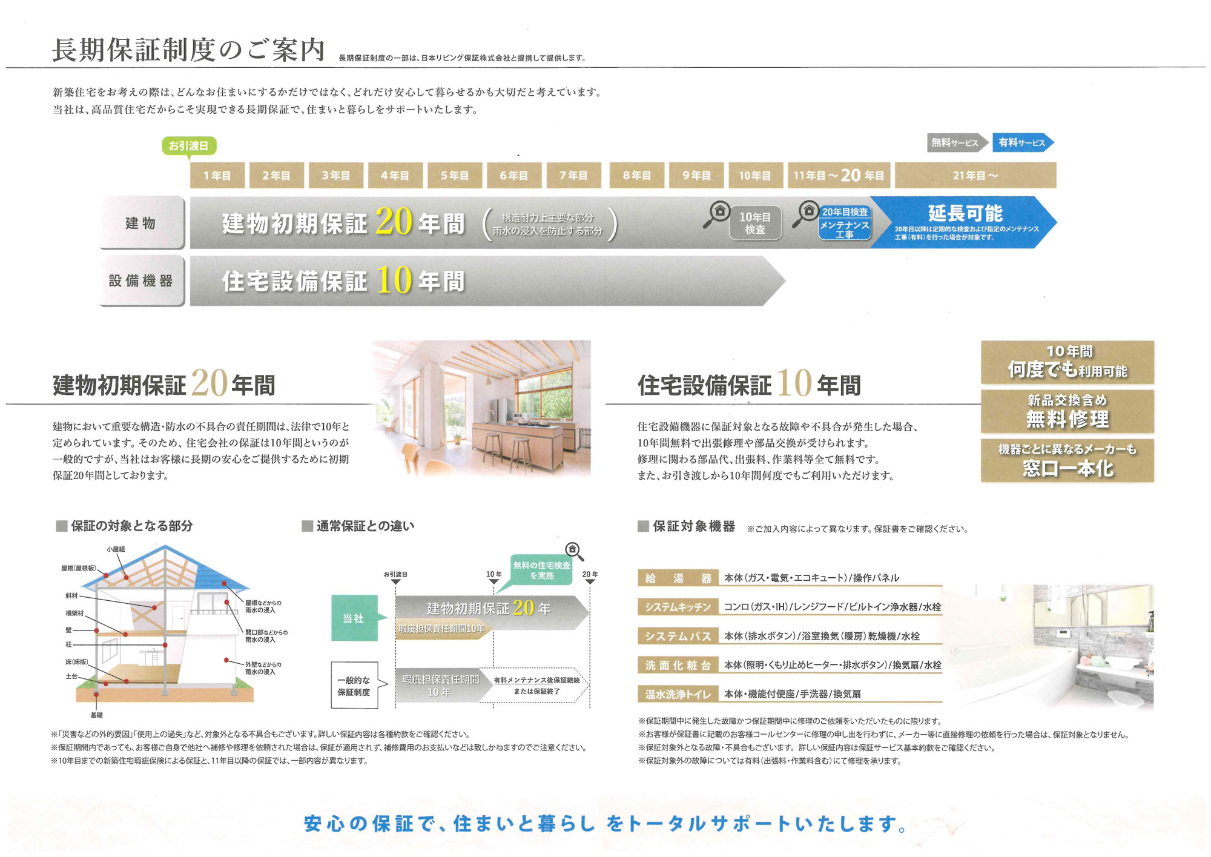This screenshot has height=857, width=1211.
Task: Select the 無料サービス legend arrow
Action: tap(957, 143)
